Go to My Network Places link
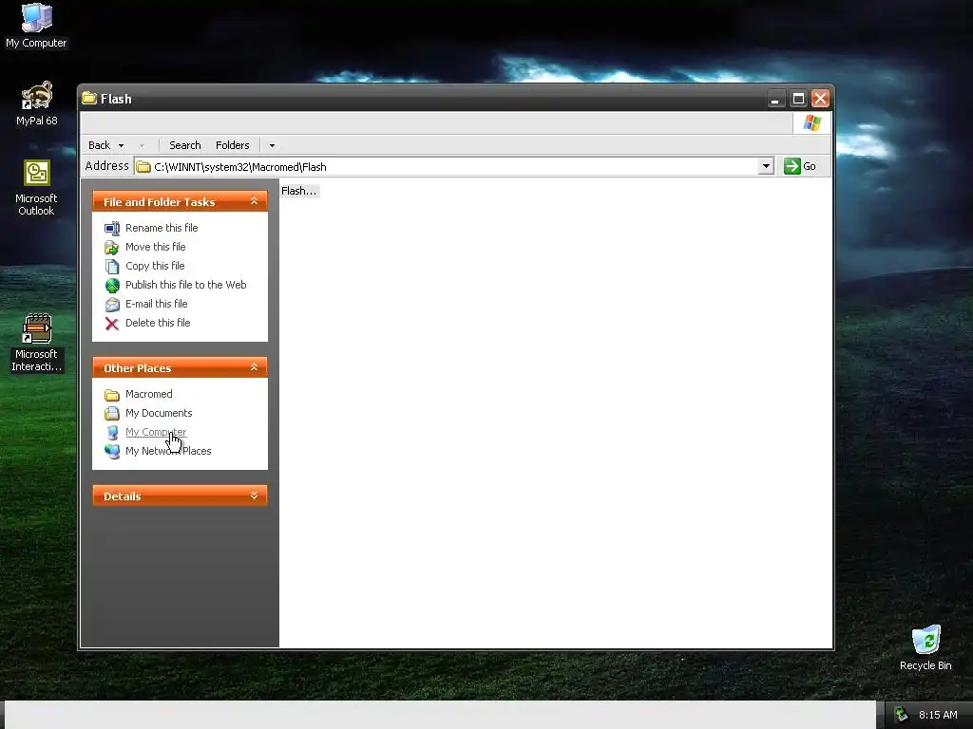This screenshot has height=729, width=973. [168, 451]
